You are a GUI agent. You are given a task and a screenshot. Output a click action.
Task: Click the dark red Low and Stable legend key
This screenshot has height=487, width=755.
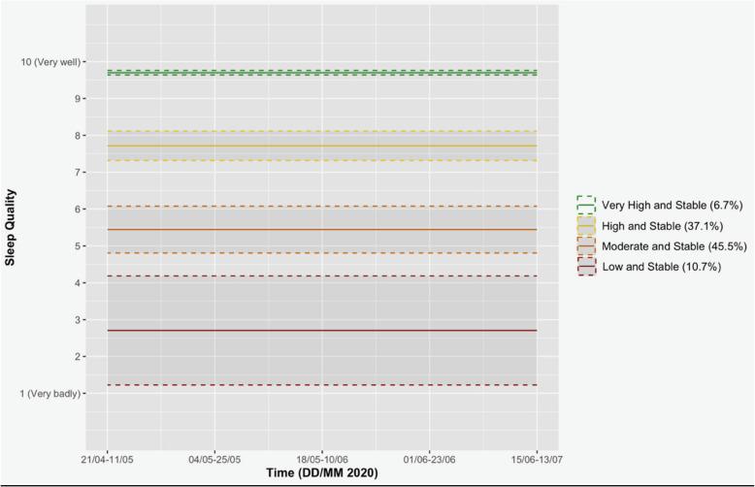(x=585, y=266)
